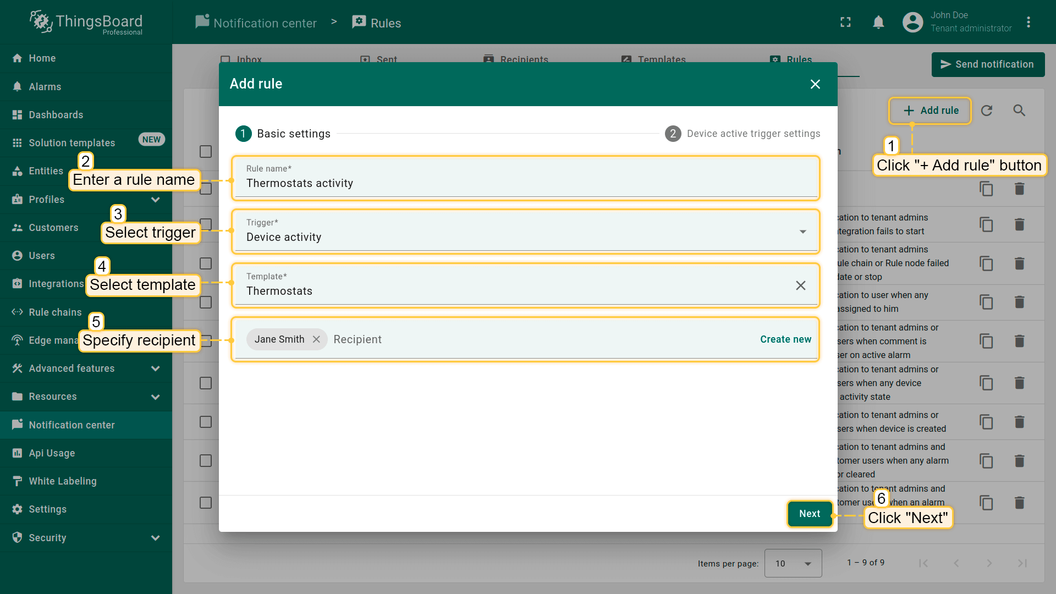This screenshot has height=594, width=1056.
Task: Remove Jane Smith recipient chip
Action: click(316, 339)
